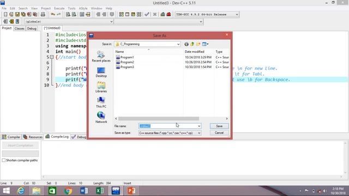Click the Stop execution X icon
Viewport: 349px width, 196px height.
[x=155, y=15]
